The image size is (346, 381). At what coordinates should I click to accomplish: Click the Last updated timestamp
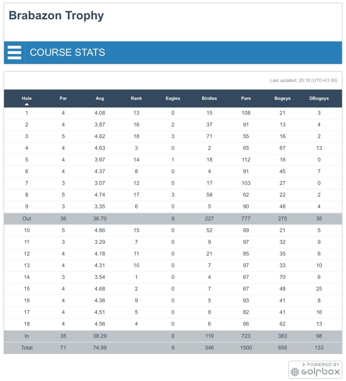coord(303,80)
